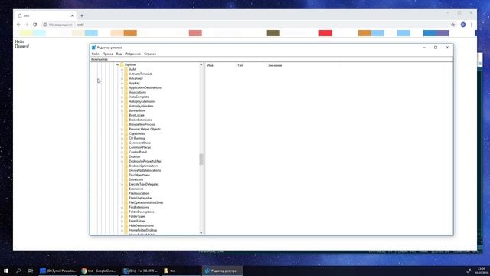Expand the AutoplayHandlers key

(x=122, y=106)
